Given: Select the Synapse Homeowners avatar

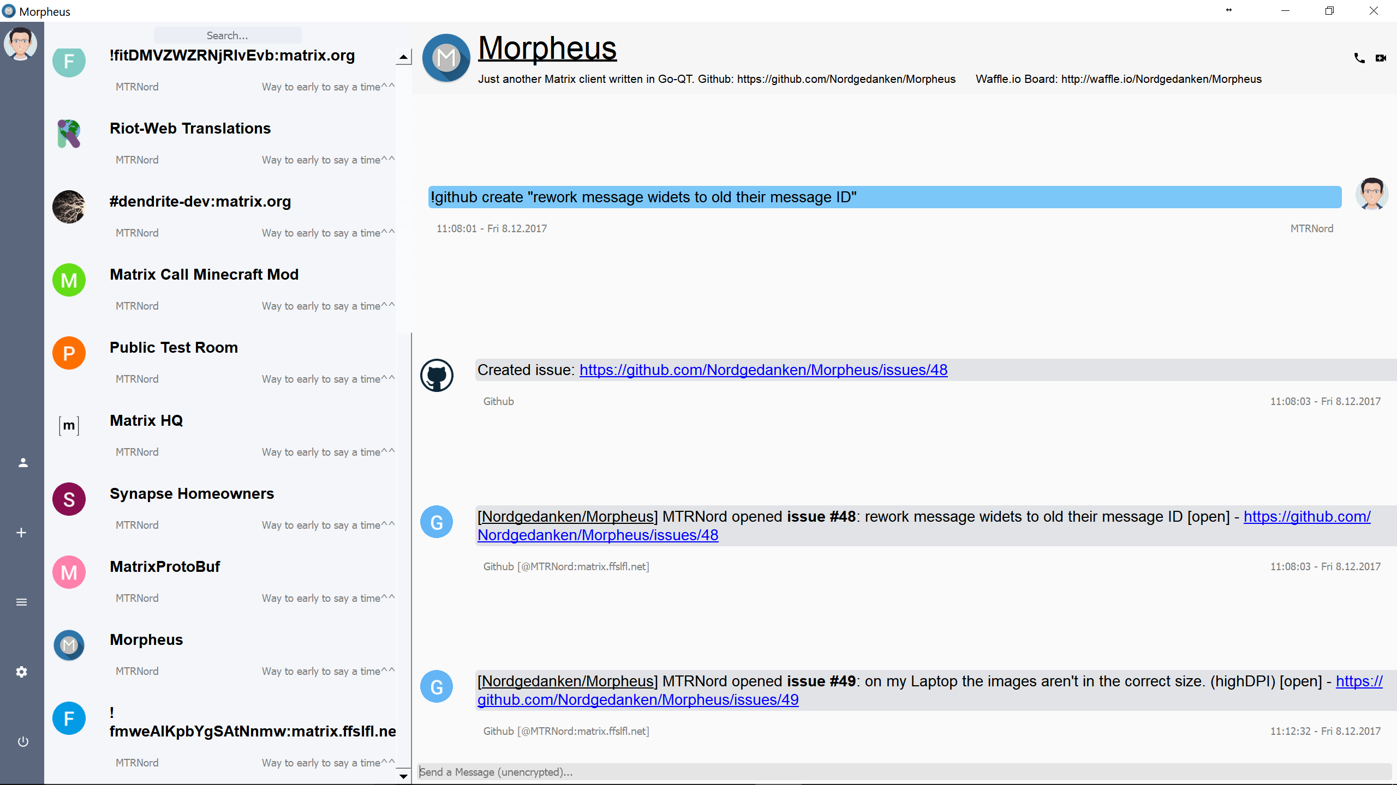Looking at the screenshot, I should (x=69, y=499).
